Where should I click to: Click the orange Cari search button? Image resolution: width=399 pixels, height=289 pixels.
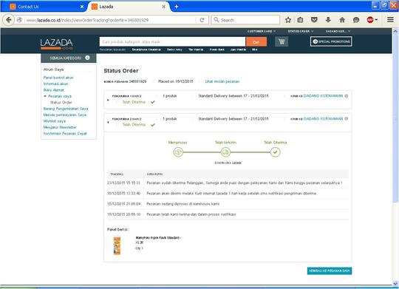(256, 42)
